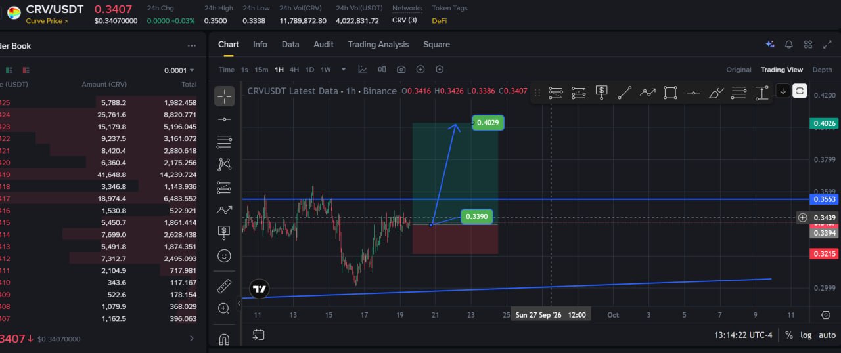Open the Audit tab

(x=323, y=45)
